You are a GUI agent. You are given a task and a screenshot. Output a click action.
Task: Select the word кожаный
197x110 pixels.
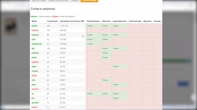coord(35,53)
